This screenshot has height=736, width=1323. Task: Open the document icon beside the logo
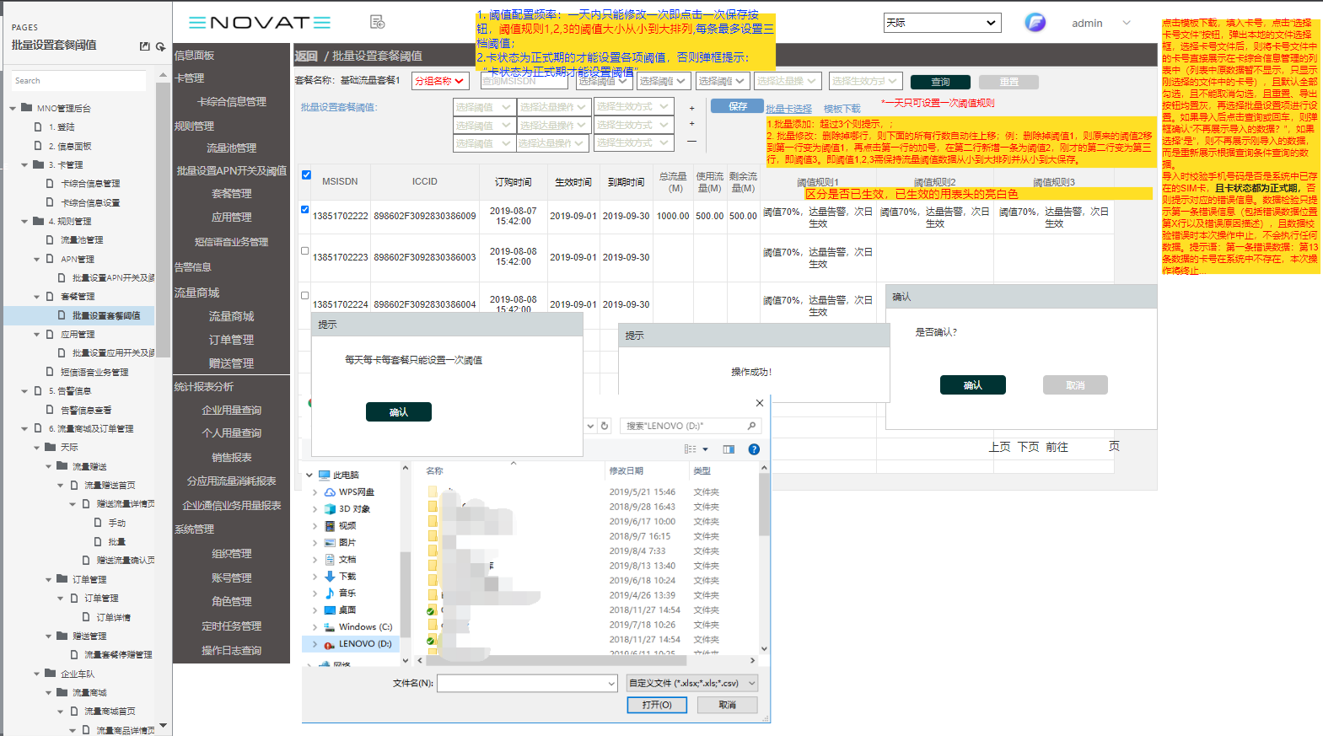pyautogui.click(x=377, y=22)
